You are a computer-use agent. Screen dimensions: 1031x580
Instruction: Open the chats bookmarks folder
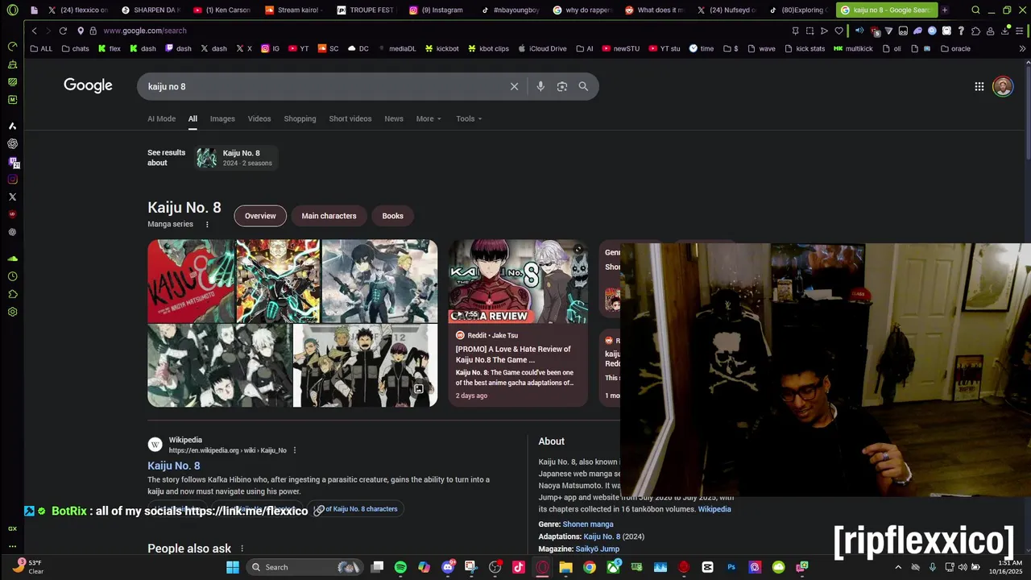(x=75, y=48)
